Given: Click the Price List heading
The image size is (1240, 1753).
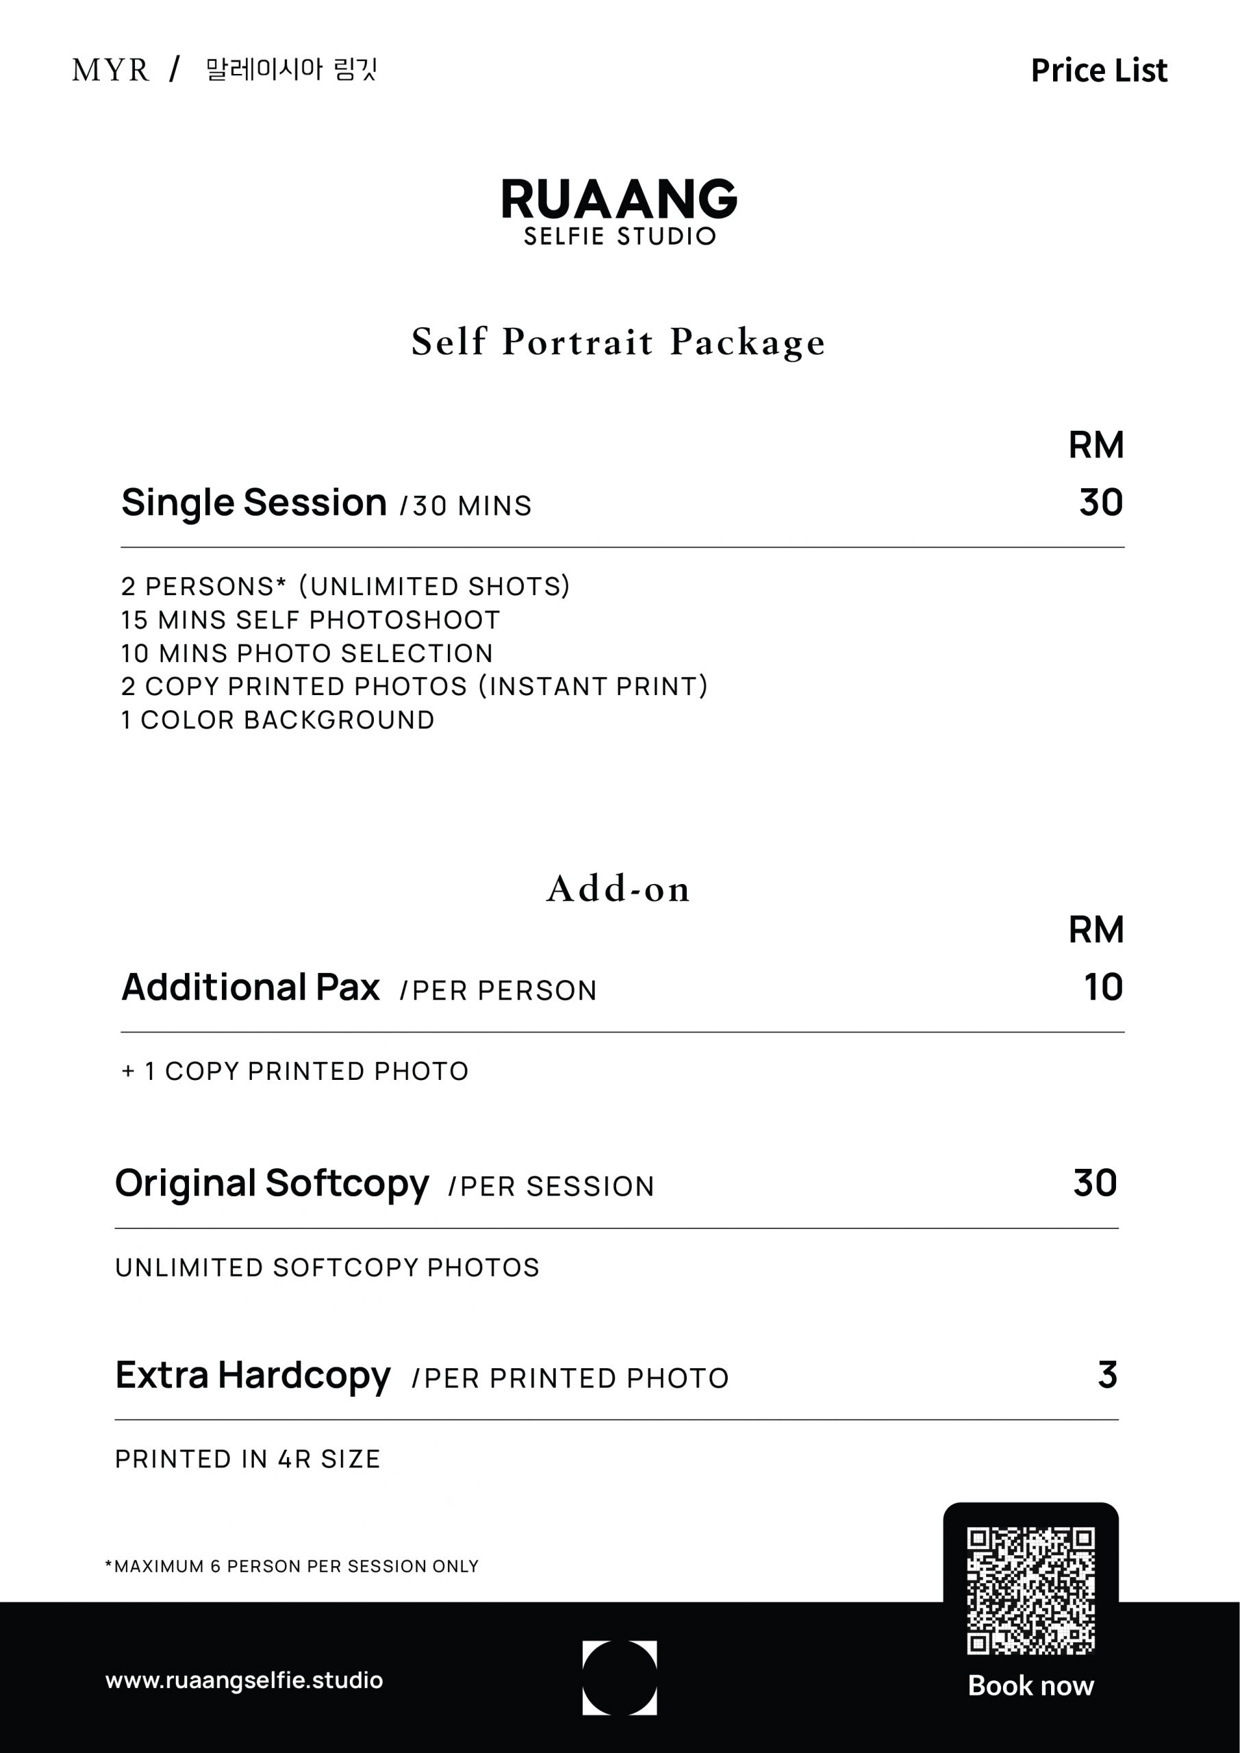Looking at the screenshot, I should click(1098, 71).
